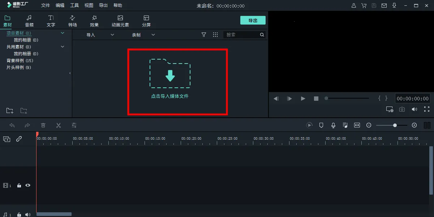Click the delete trash icon in timeline toolbar

(x=43, y=125)
